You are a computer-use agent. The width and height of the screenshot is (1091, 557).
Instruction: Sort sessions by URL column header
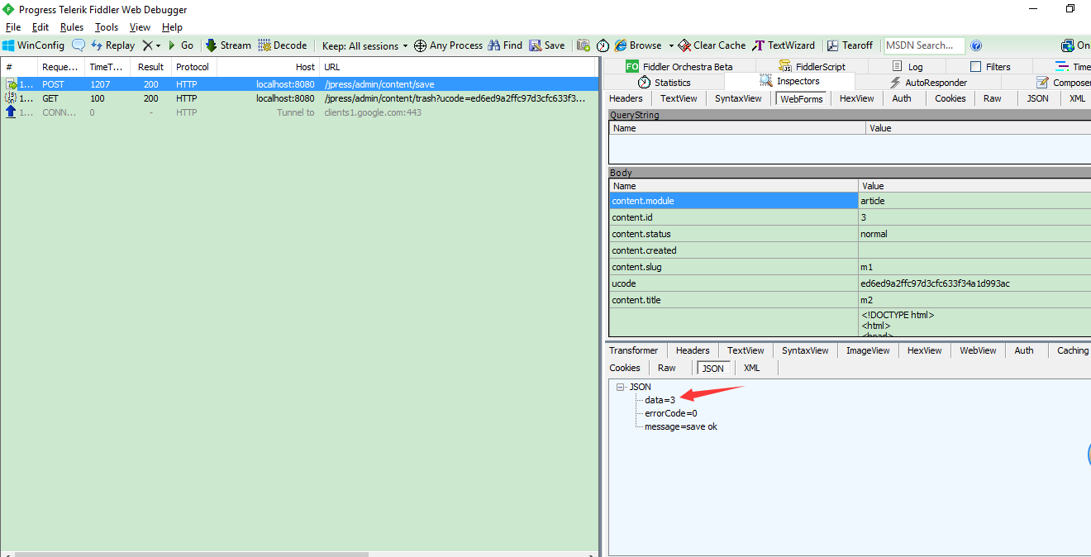tap(458, 67)
